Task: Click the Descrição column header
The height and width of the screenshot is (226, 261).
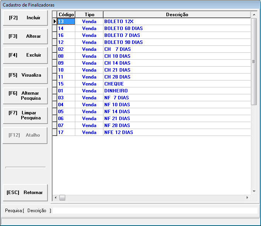Action: click(177, 15)
